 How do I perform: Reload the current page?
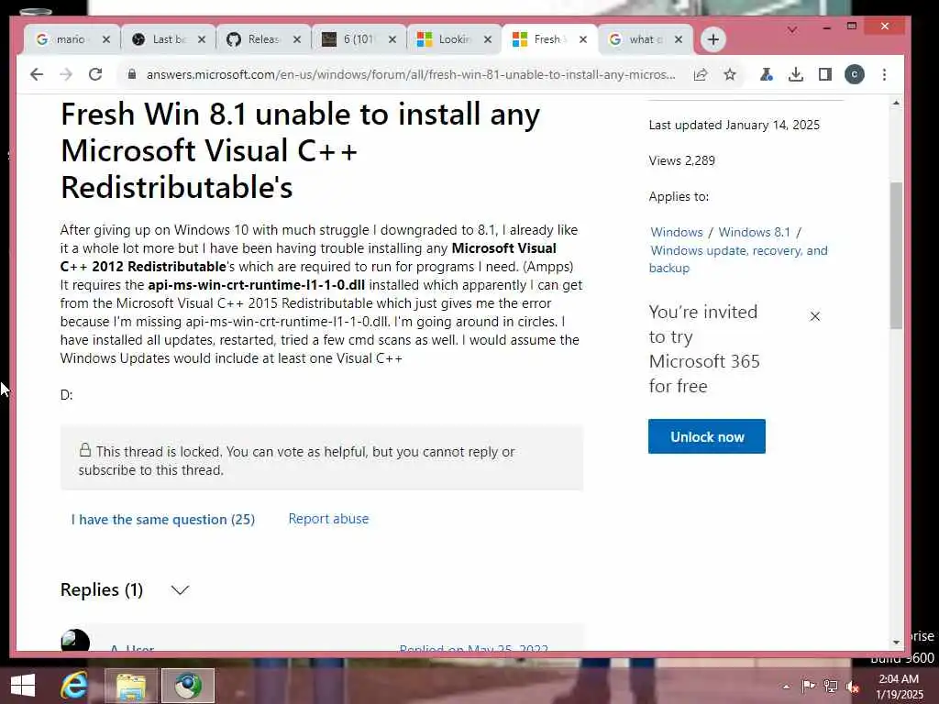[x=95, y=74]
